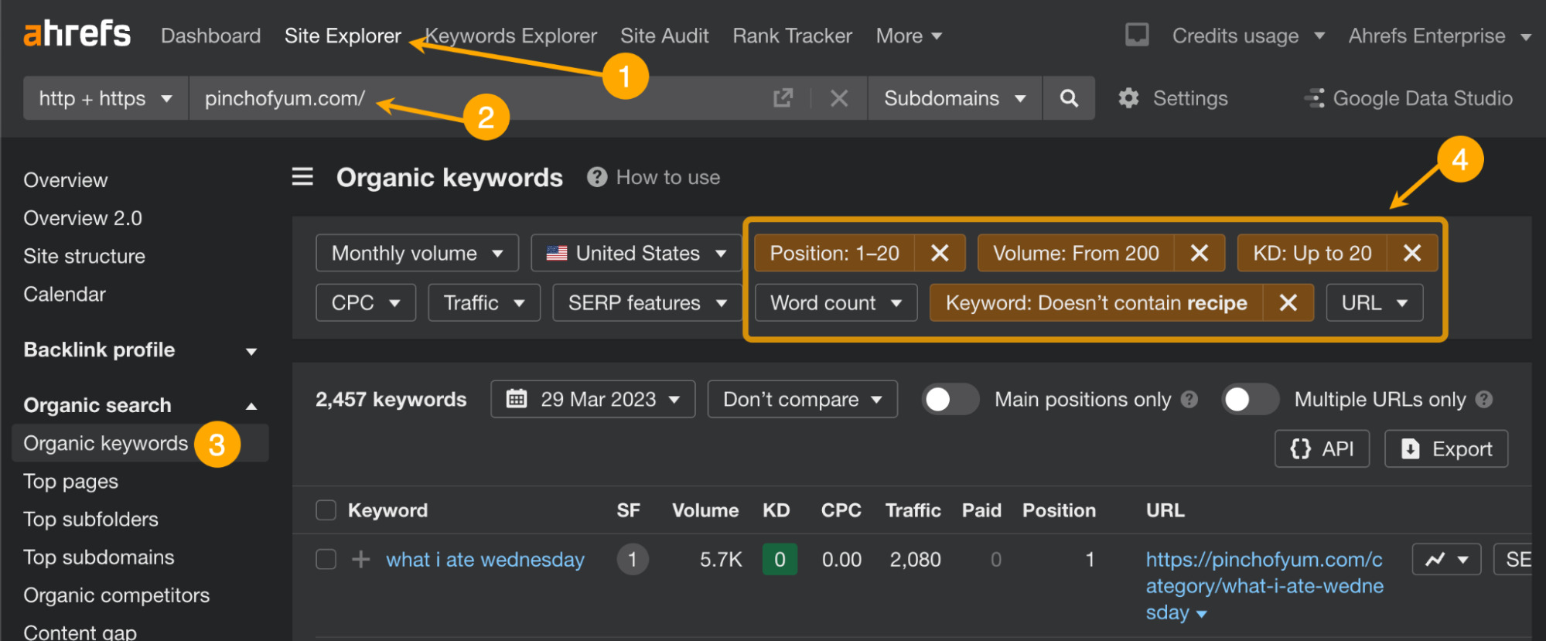
Task: Select Top subdomains in the sidebar
Action: [x=99, y=557]
